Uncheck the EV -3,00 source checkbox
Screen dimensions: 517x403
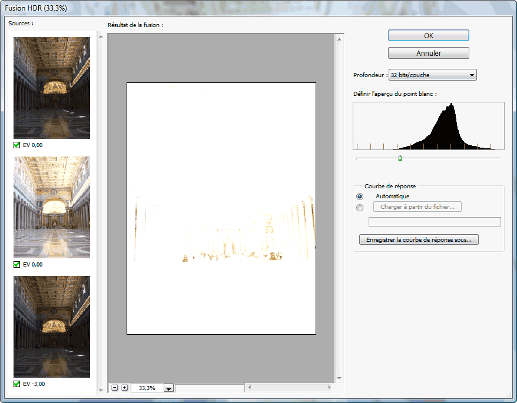17,384
